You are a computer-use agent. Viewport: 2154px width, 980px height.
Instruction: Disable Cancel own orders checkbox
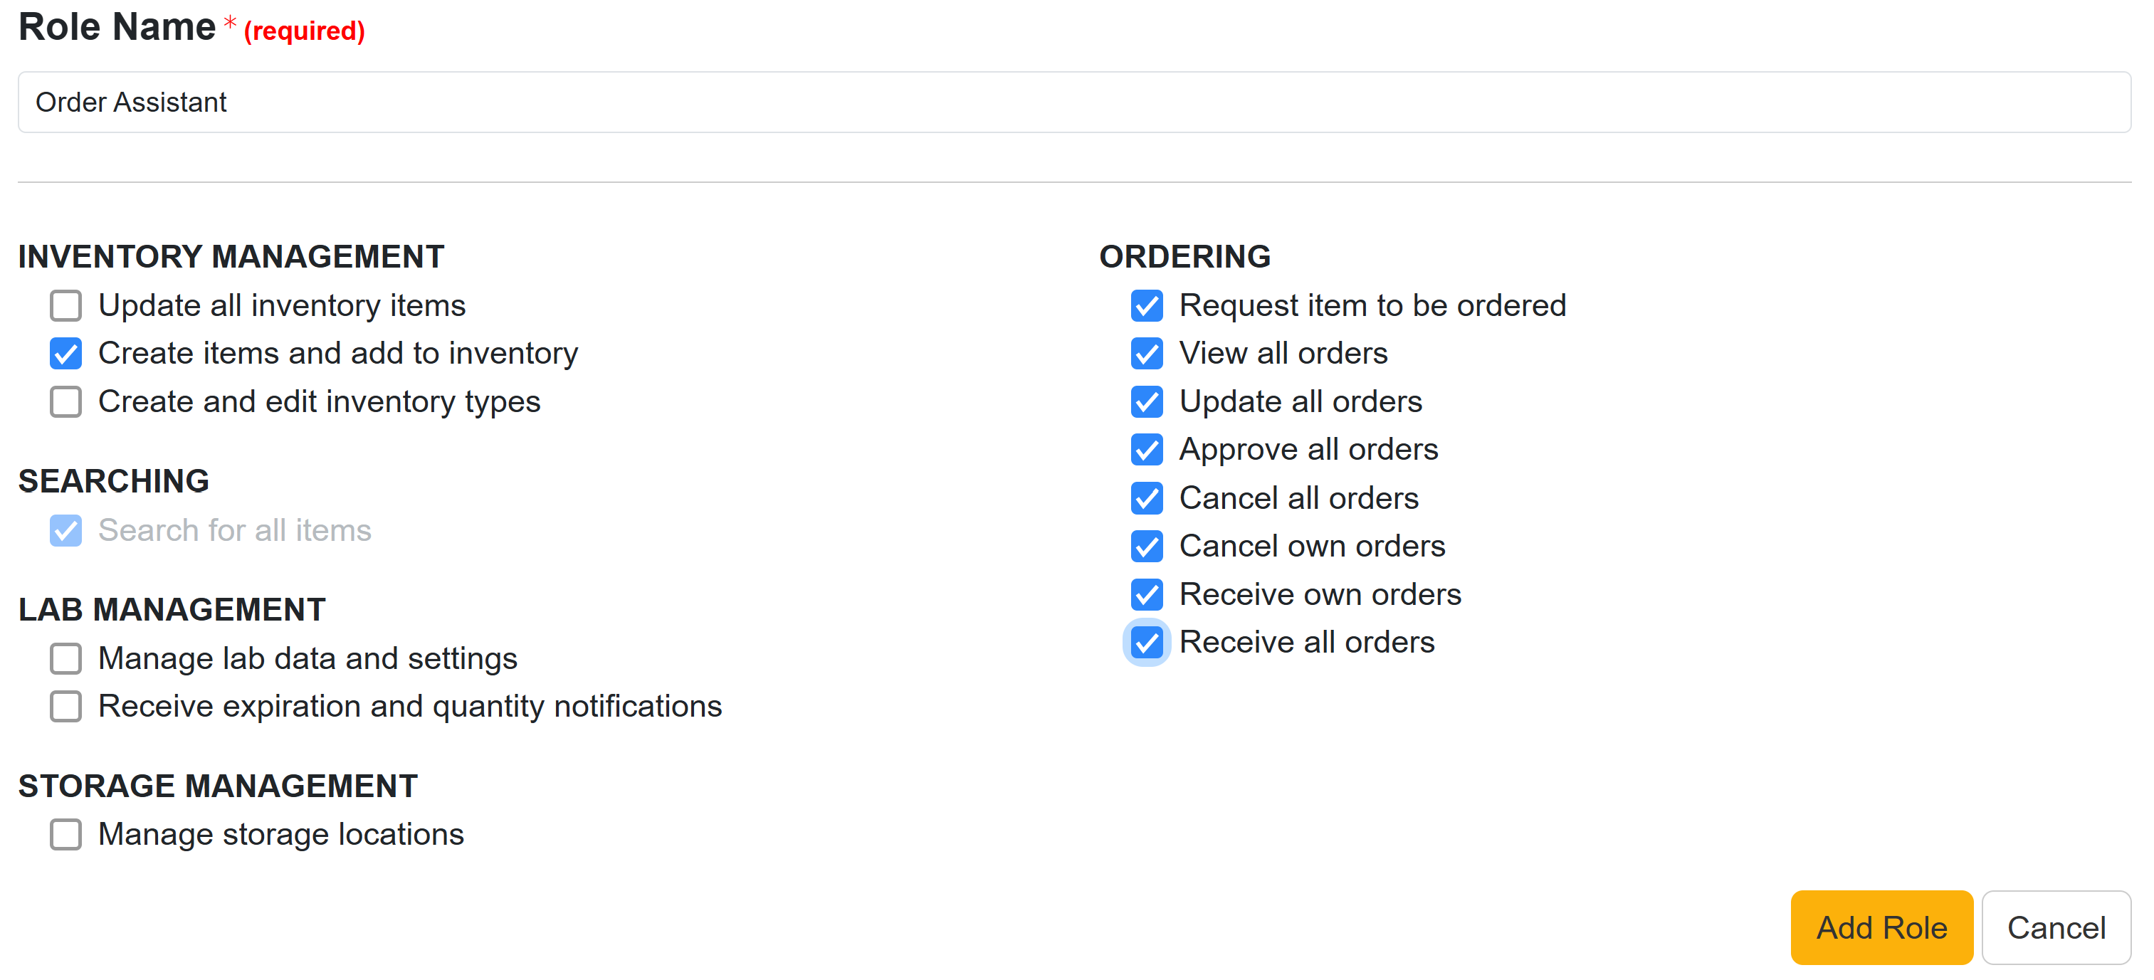point(1146,546)
